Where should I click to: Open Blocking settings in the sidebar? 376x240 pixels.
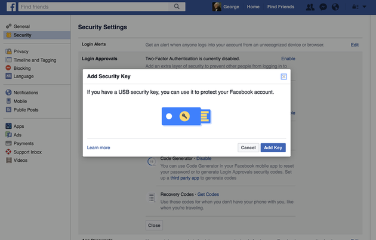[x=22, y=68]
